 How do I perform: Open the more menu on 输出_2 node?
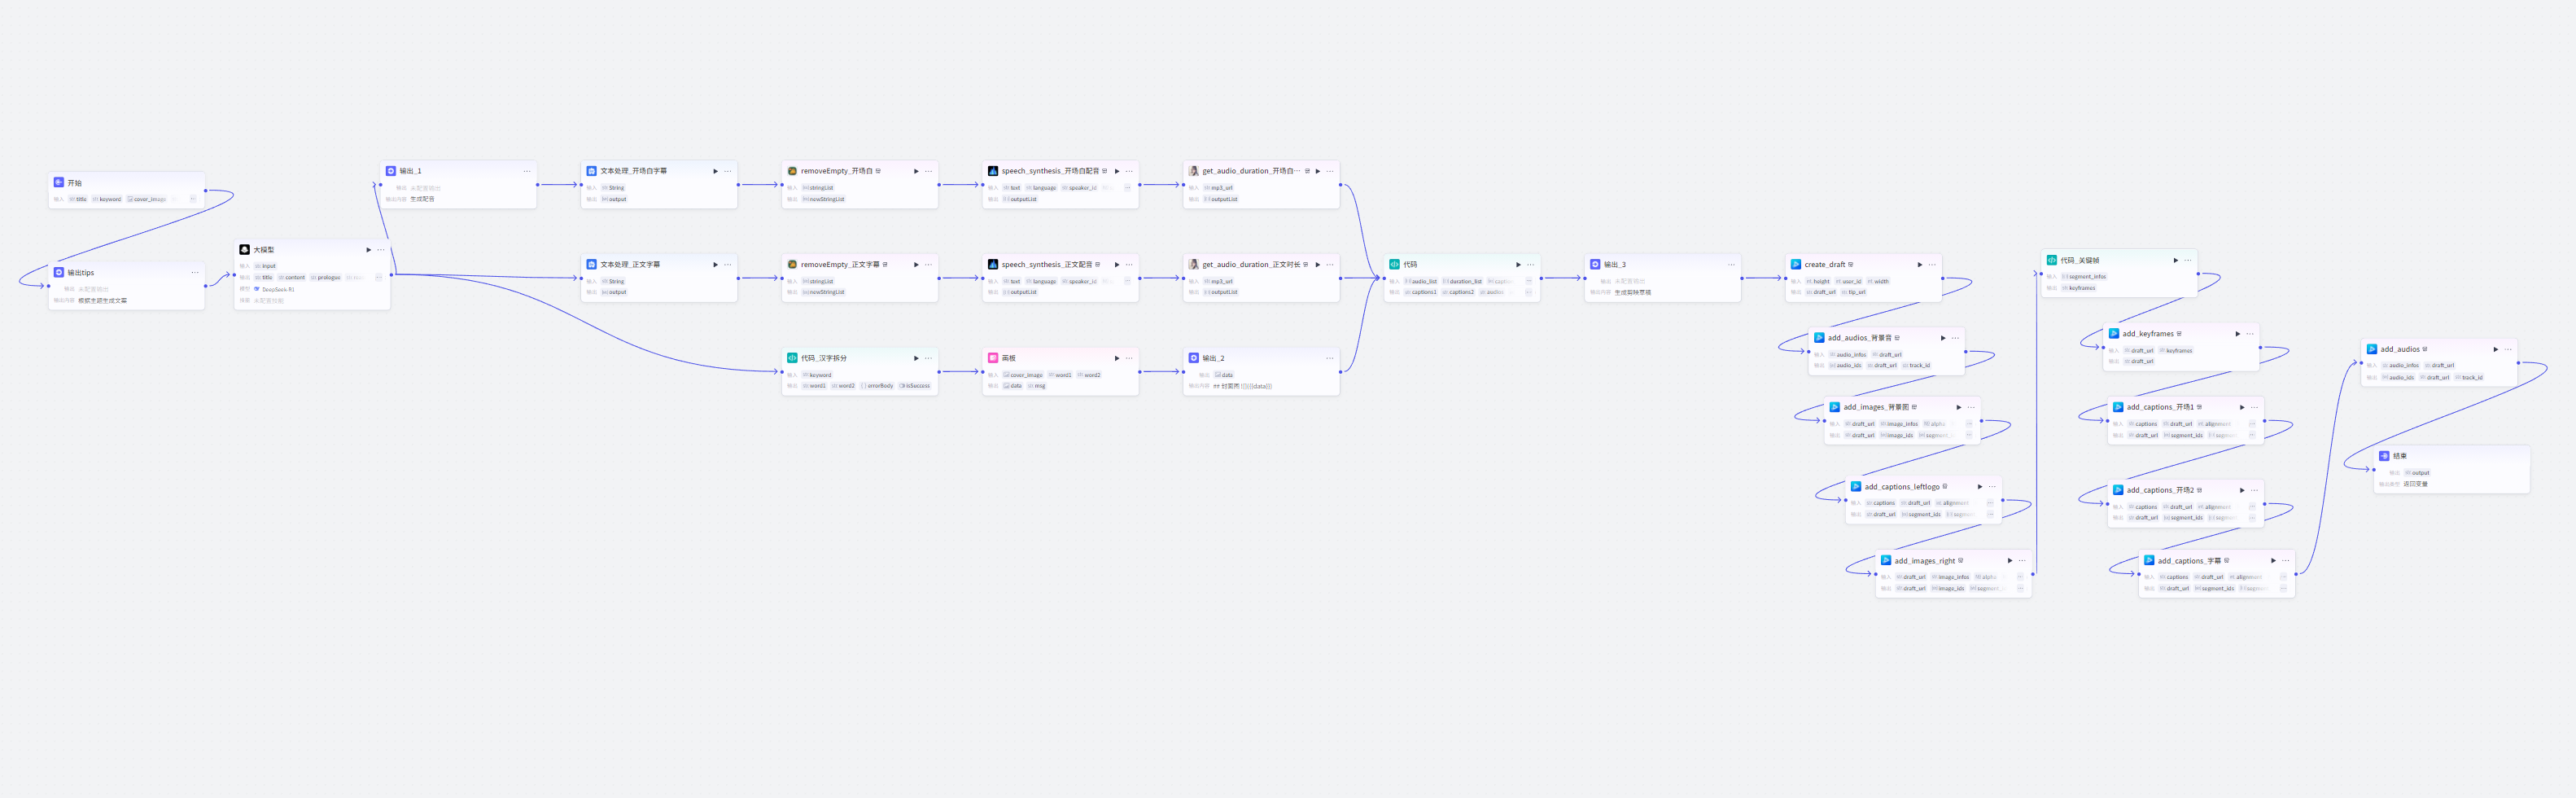[x=1330, y=357]
